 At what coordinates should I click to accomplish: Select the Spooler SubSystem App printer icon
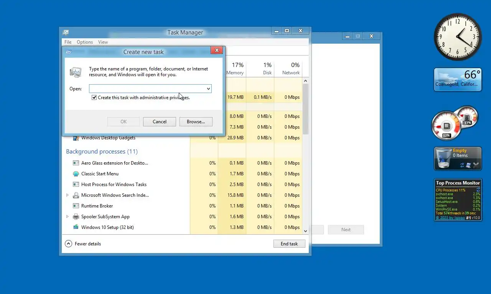(x=76, y=217)
